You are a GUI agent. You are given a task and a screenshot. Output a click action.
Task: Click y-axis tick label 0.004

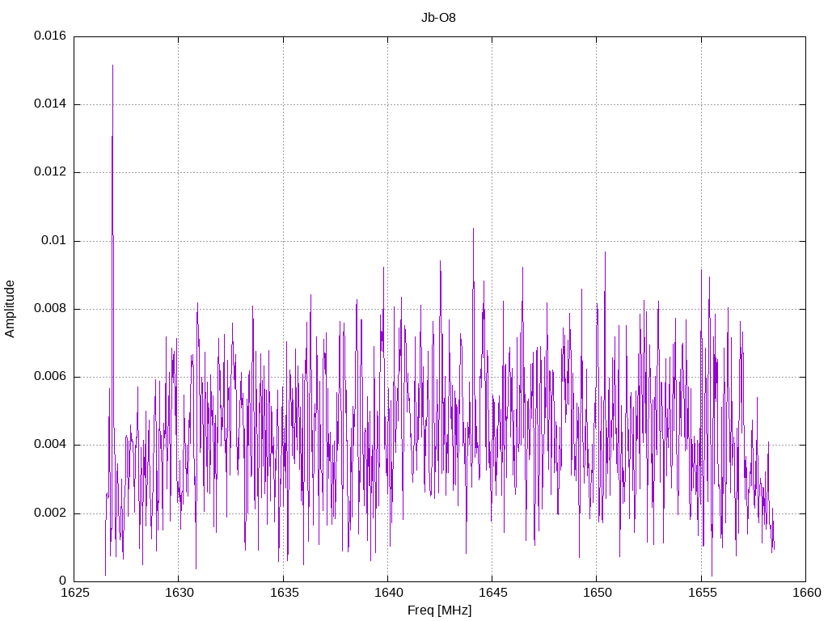[x=50, y=446]
